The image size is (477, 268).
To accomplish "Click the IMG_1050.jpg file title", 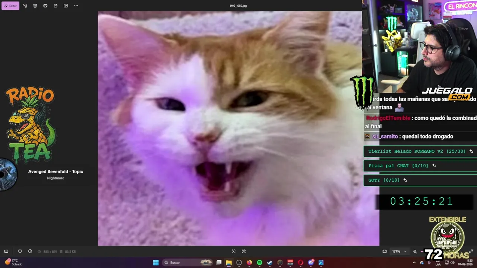I will 238,6.
